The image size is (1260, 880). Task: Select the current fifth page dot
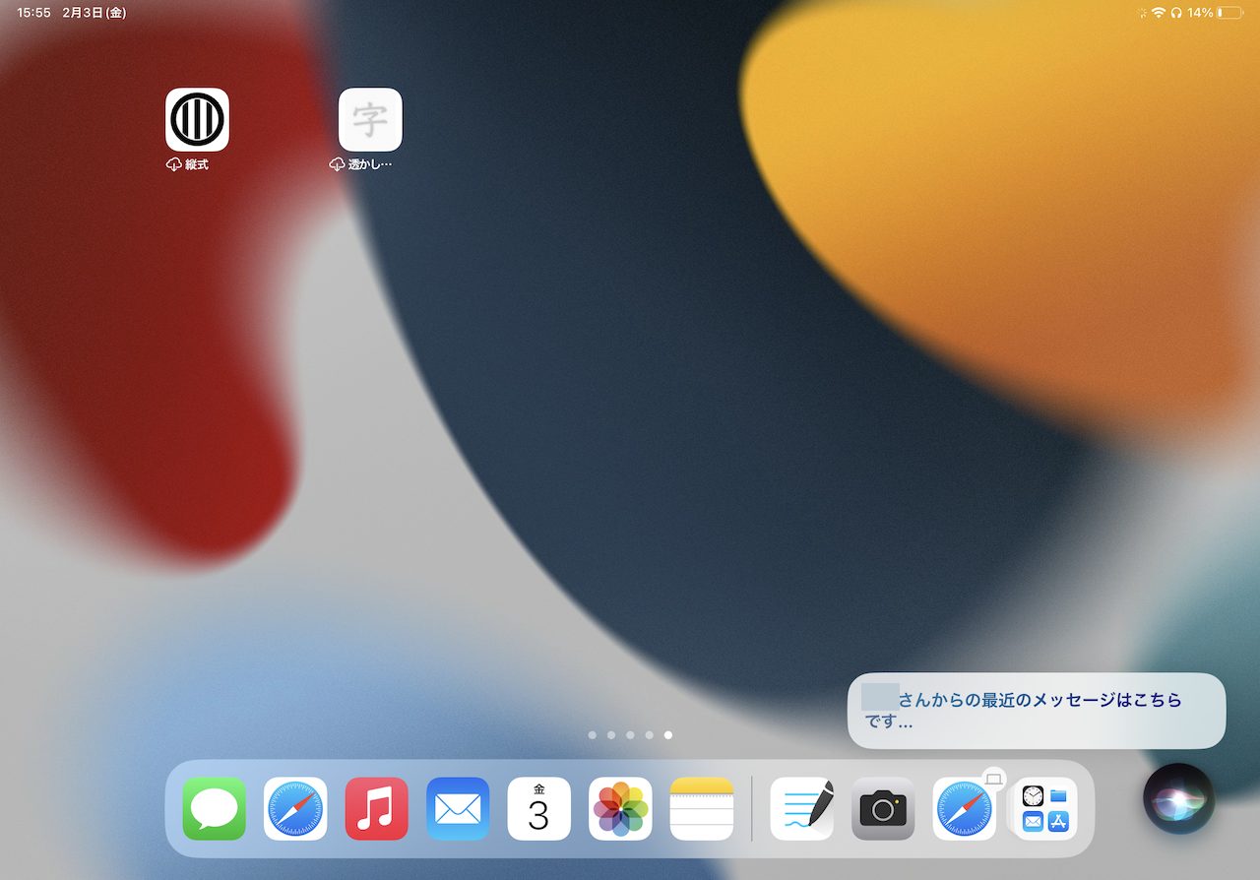[x=668, y=735]
